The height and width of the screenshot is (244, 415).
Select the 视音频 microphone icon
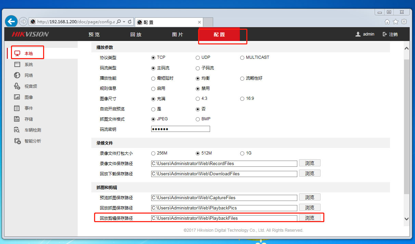17,86
